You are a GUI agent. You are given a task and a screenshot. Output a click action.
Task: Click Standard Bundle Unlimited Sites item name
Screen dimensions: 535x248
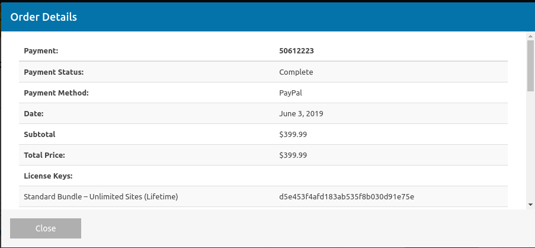pyautogui.click(x=101, y=197)
